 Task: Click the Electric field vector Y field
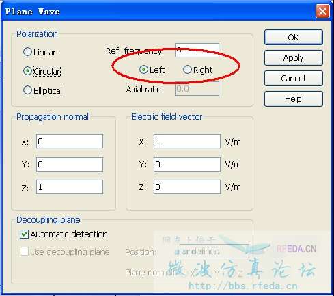(x=187, y=164)
